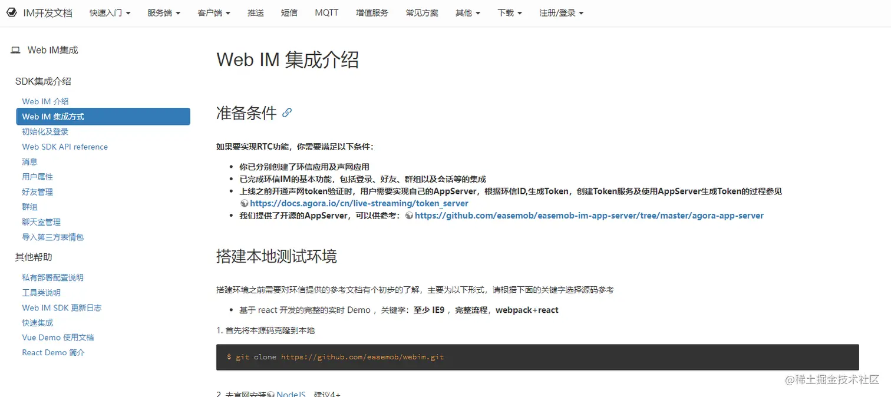Click the globe icon before github.com easemob link
This screenshot has width=891, height=397.
[409, 216]
